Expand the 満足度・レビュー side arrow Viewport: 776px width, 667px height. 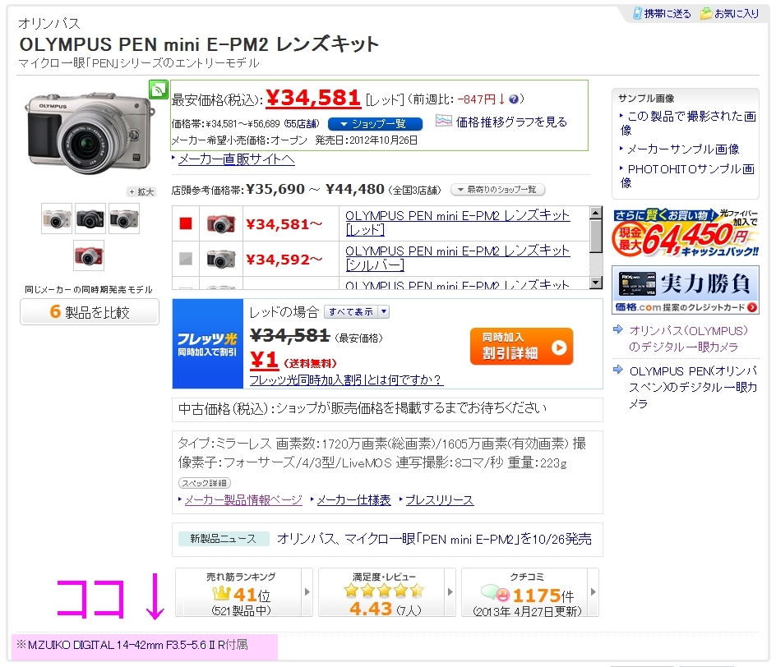(x=450, y=592)
